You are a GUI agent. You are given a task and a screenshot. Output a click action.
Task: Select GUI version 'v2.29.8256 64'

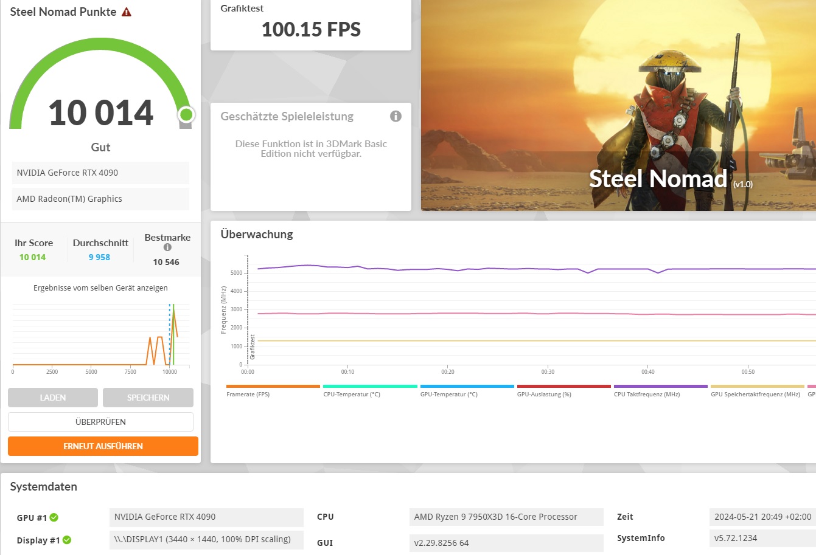pos(506,543)
